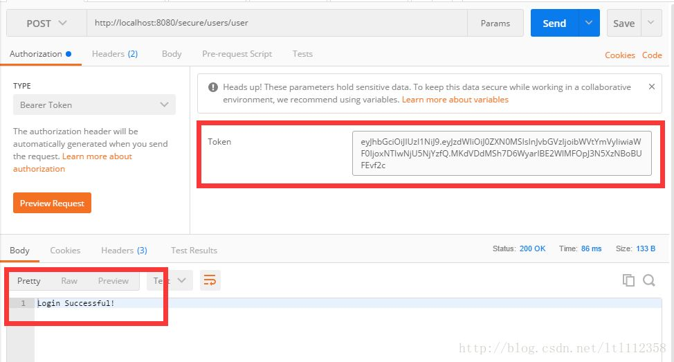Dismiss the Heads up notice
Viewport: 674px width, 362px height.
point(652,87)
